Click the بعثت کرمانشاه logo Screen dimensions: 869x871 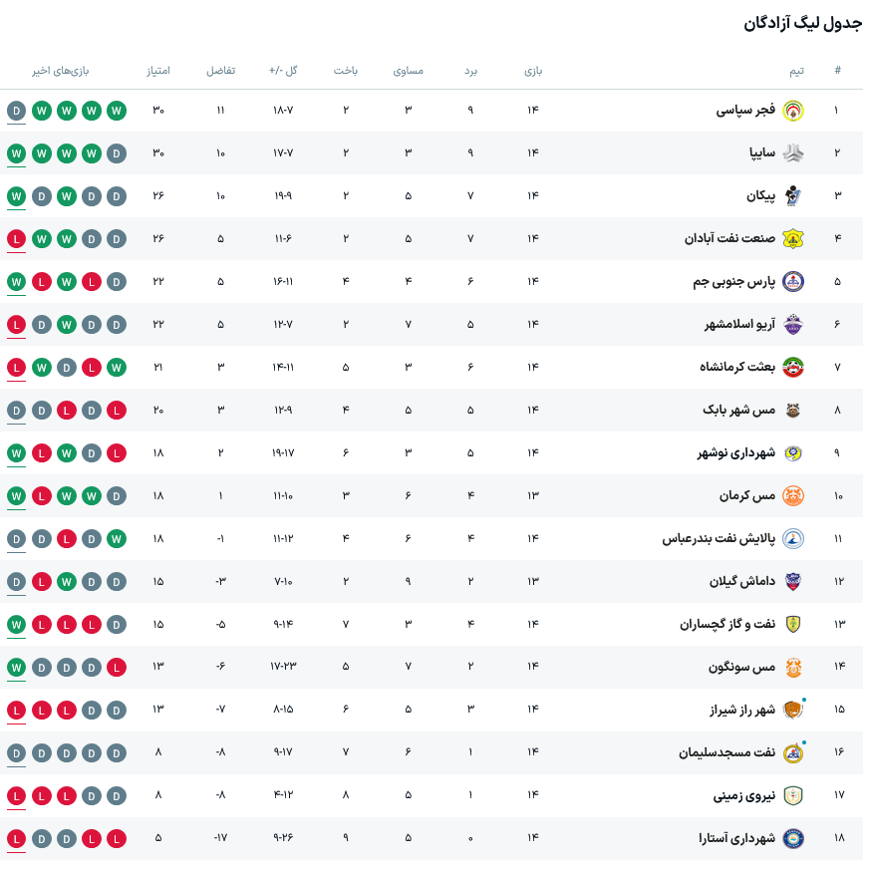pyautogui.click(x=793, y=367)
